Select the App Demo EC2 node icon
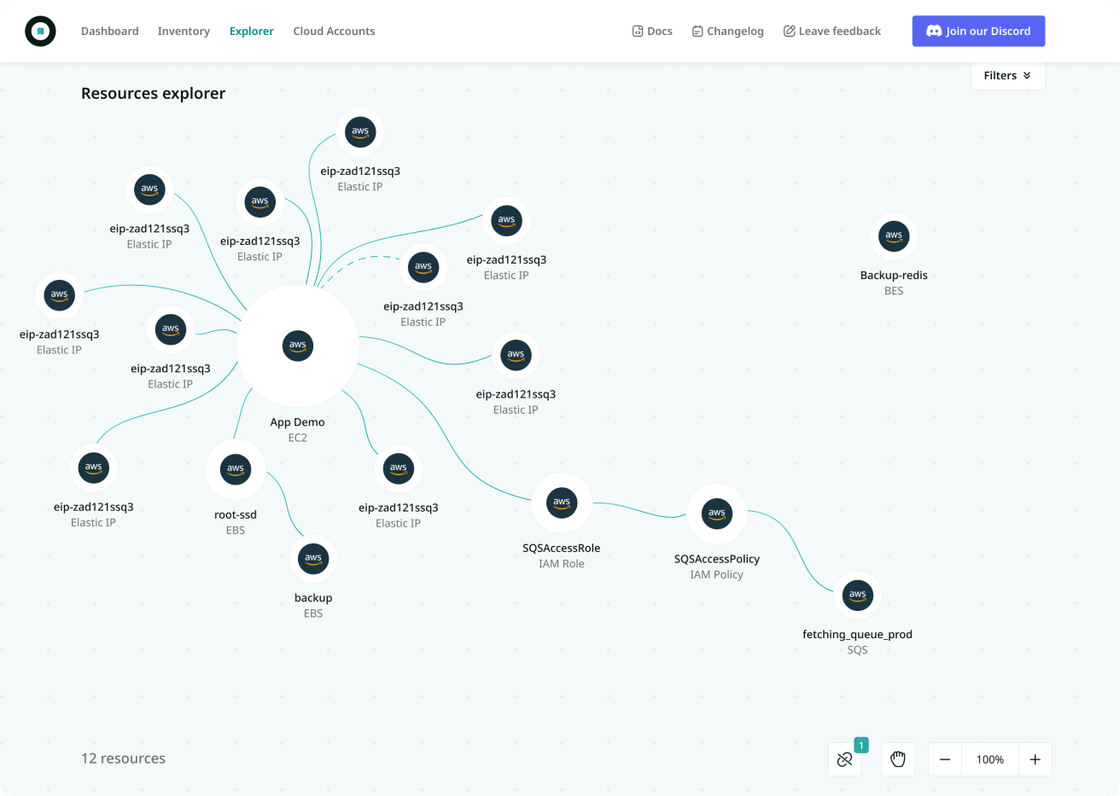 click(297, 346)
